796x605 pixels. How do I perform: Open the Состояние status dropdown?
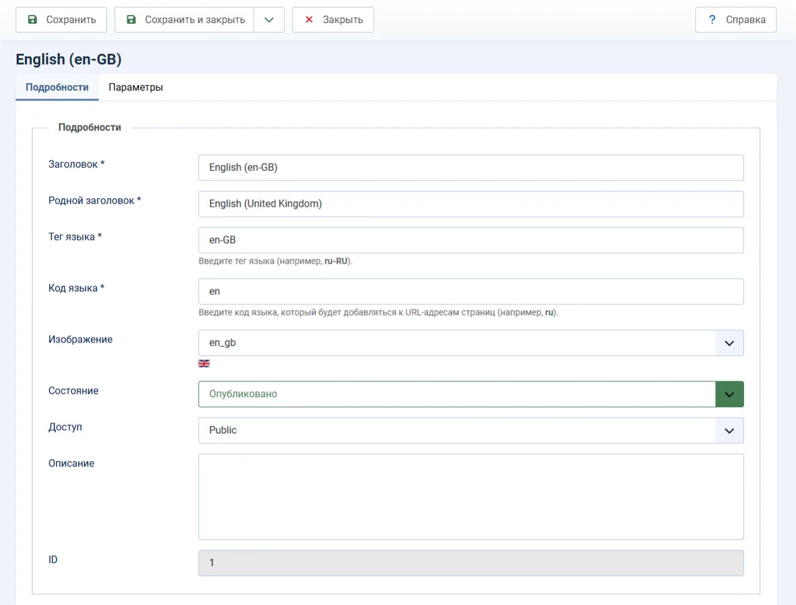click(x=470, y=395)
